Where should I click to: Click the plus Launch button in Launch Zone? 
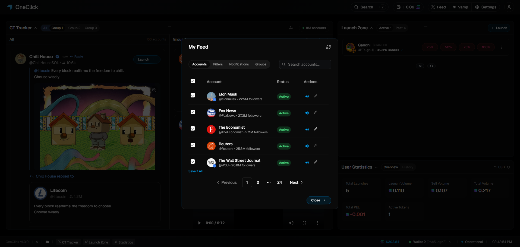pyautogui.click(x=499, y=28)
